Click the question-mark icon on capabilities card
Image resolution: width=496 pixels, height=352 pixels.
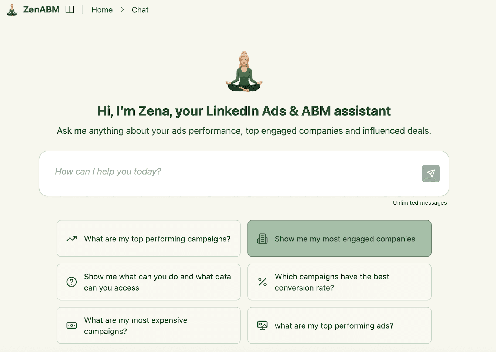pyautogui.click(x=71, y=282)
